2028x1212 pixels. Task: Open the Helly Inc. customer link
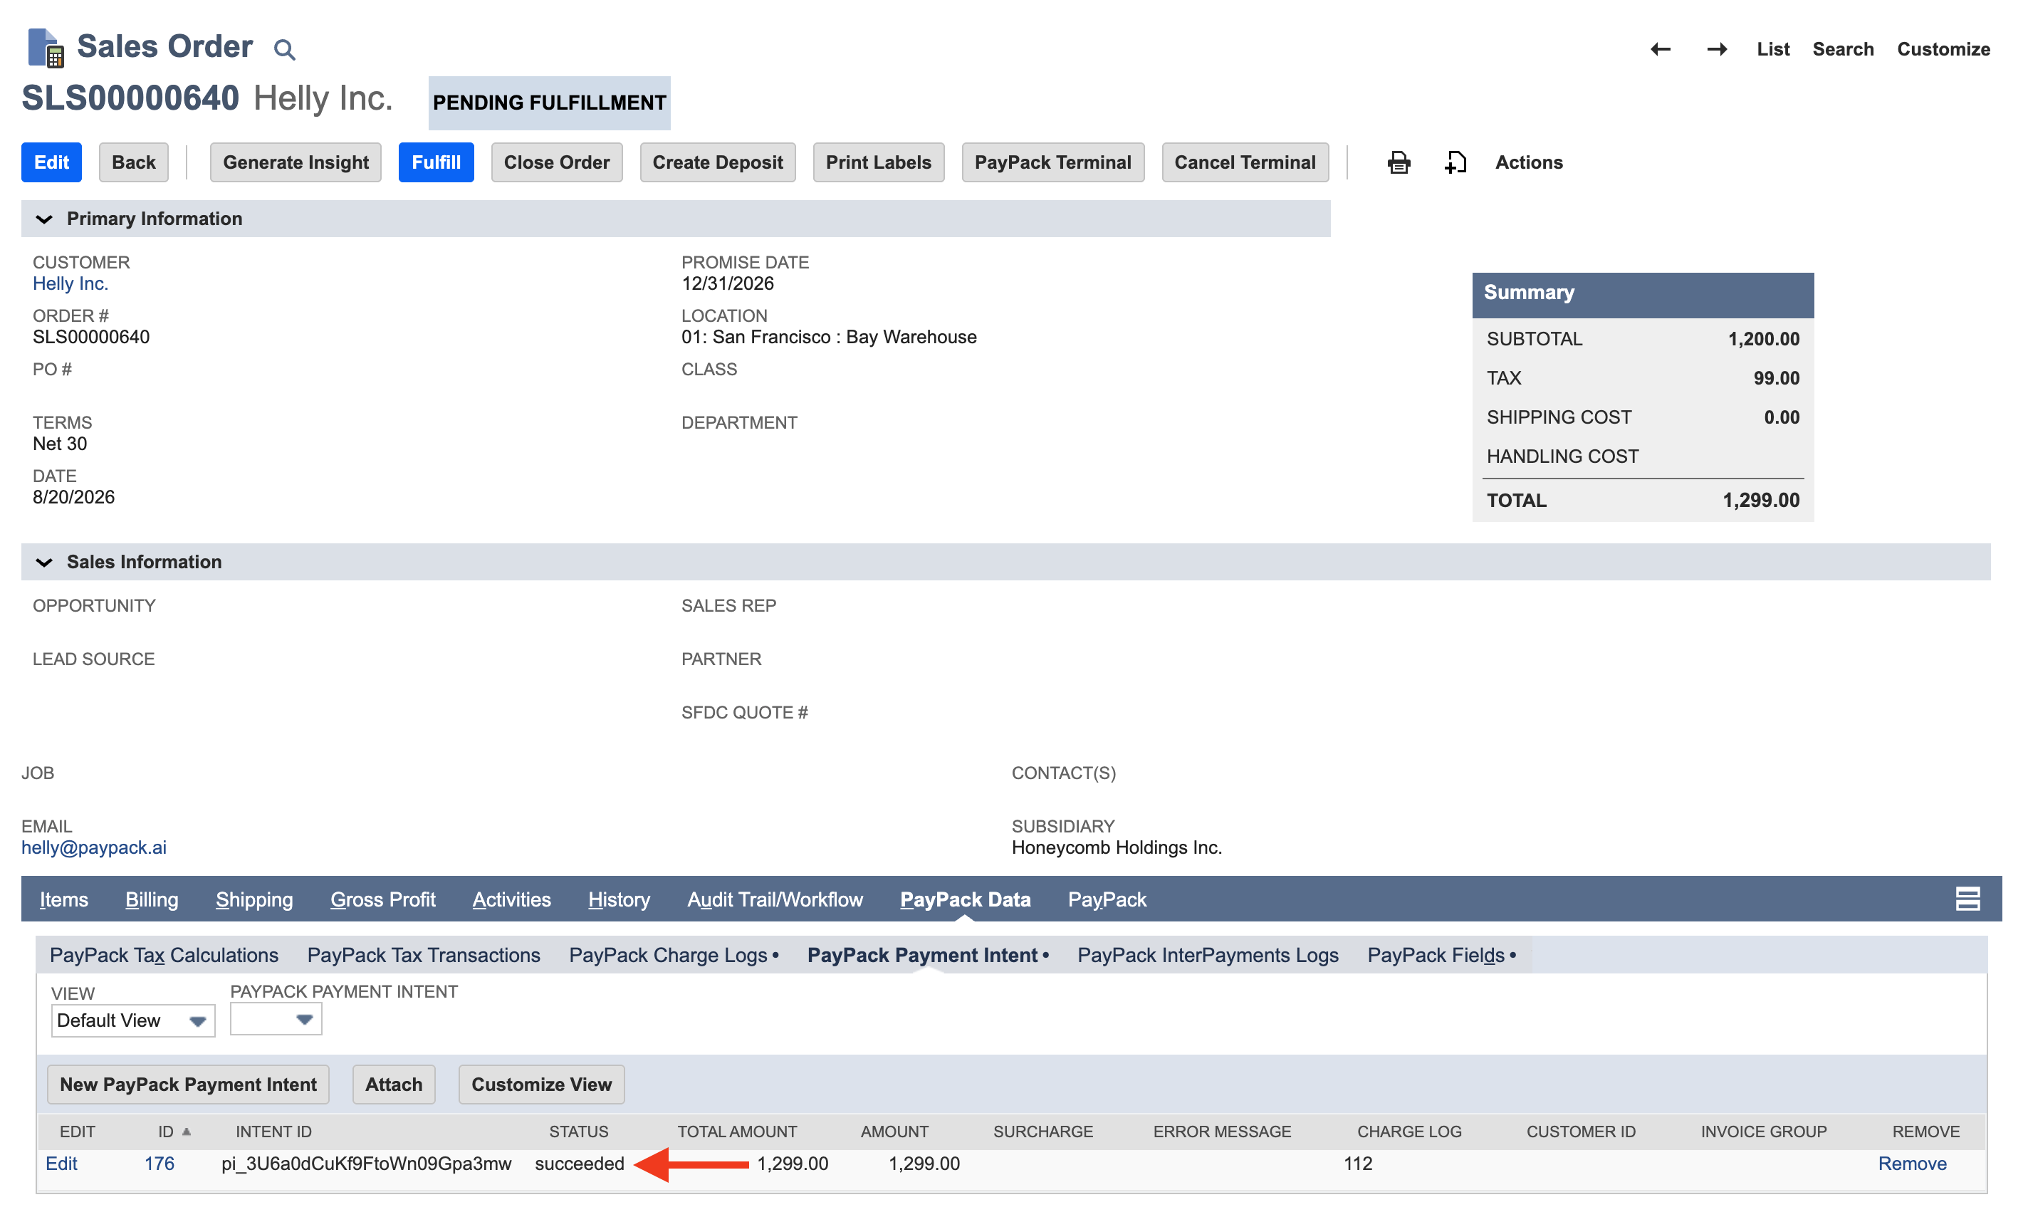coord(70,283)
